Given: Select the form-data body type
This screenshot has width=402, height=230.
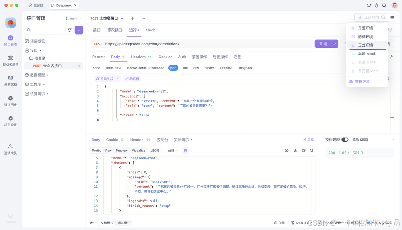Looking at the screenshot, I should 113,68.
